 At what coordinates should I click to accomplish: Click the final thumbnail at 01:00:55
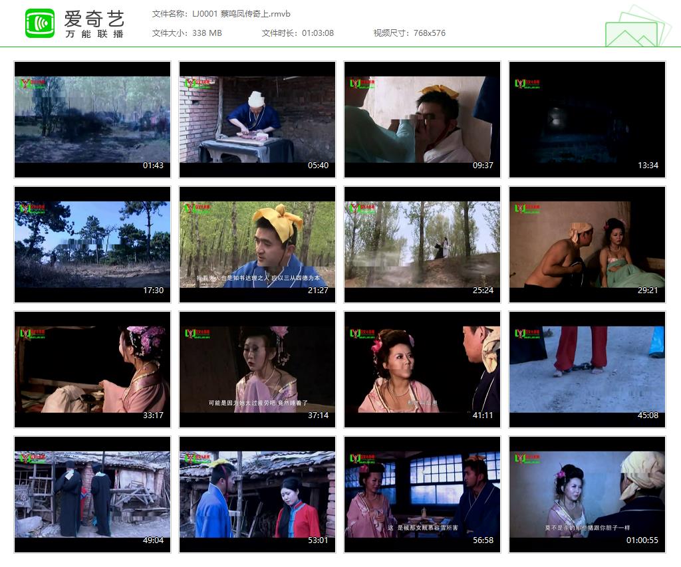587,495
